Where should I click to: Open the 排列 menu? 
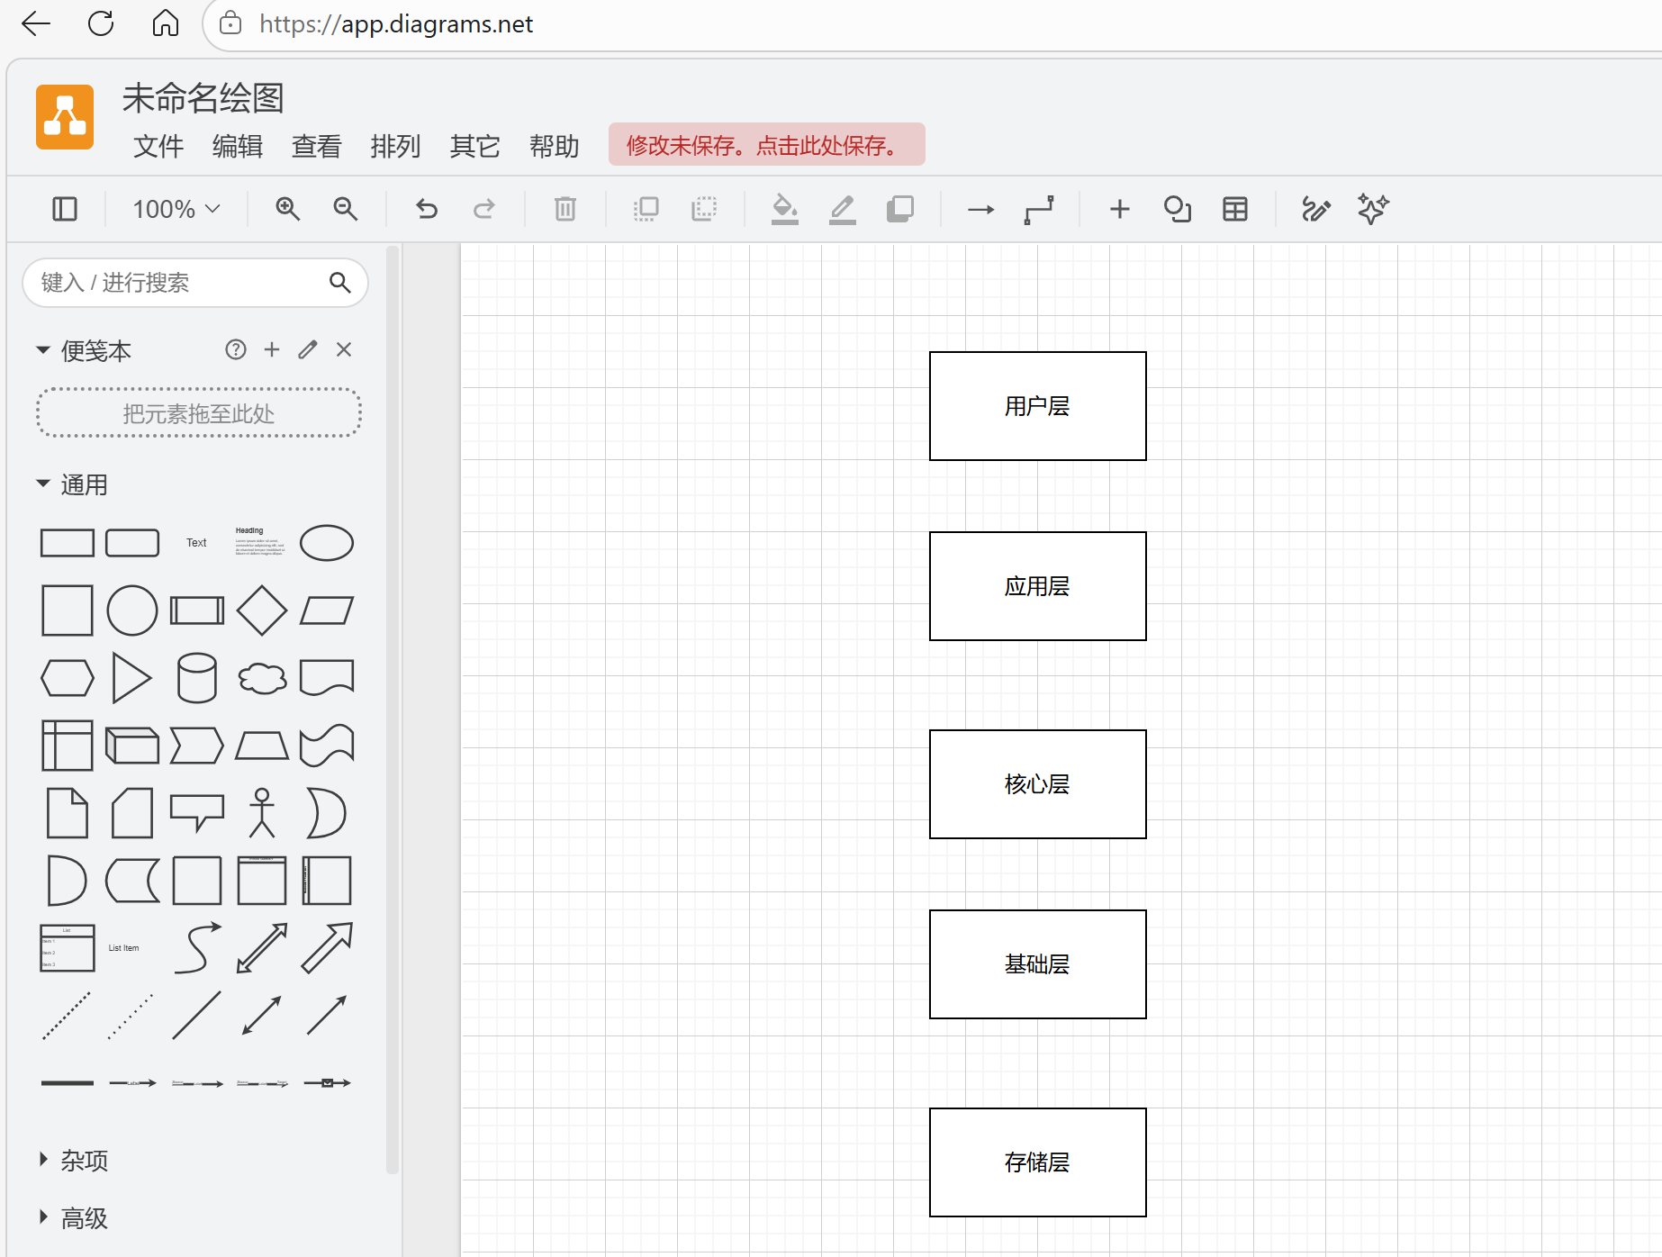point(395,147)
